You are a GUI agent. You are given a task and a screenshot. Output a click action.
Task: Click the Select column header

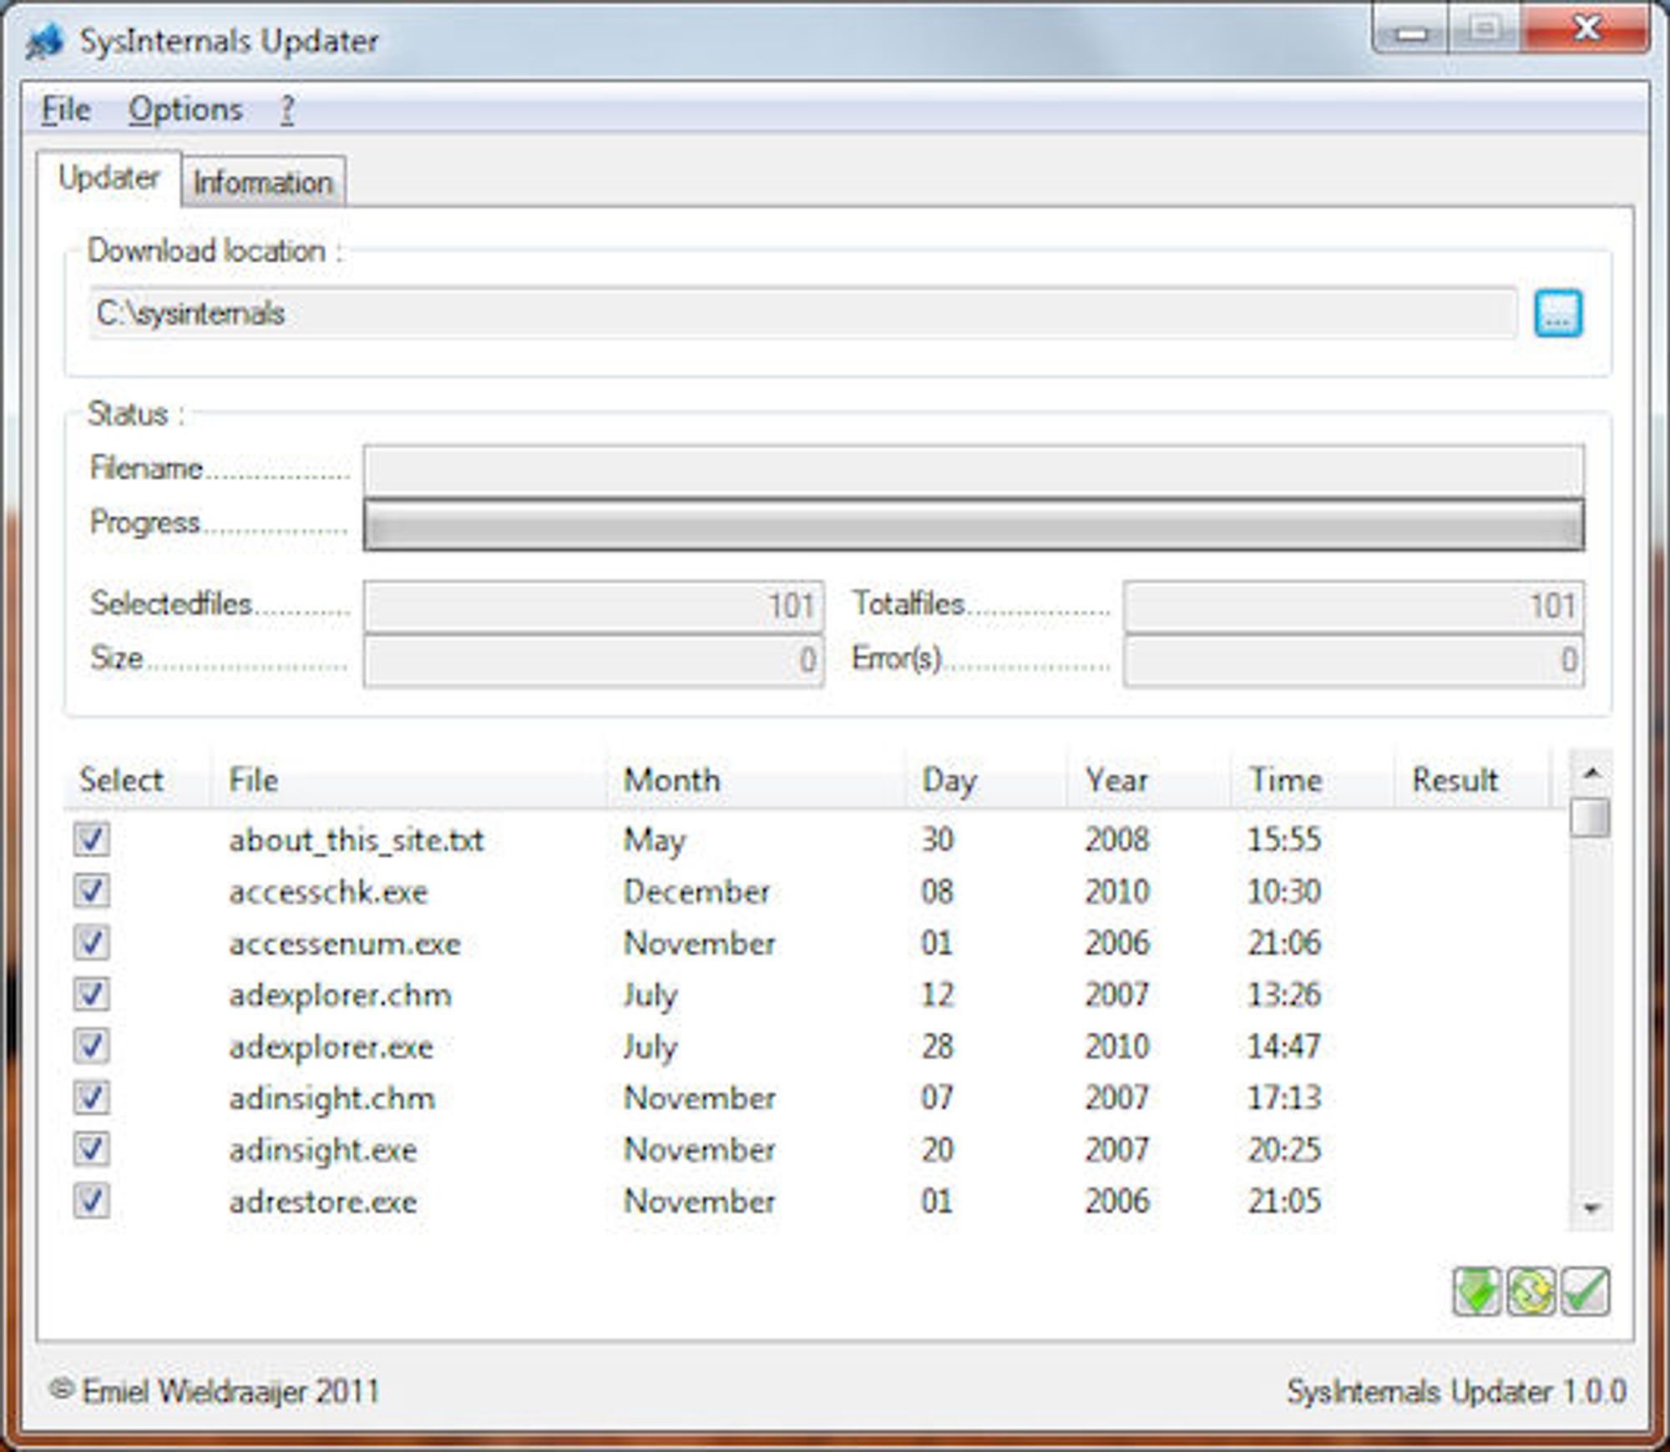(x=137, y=779)
